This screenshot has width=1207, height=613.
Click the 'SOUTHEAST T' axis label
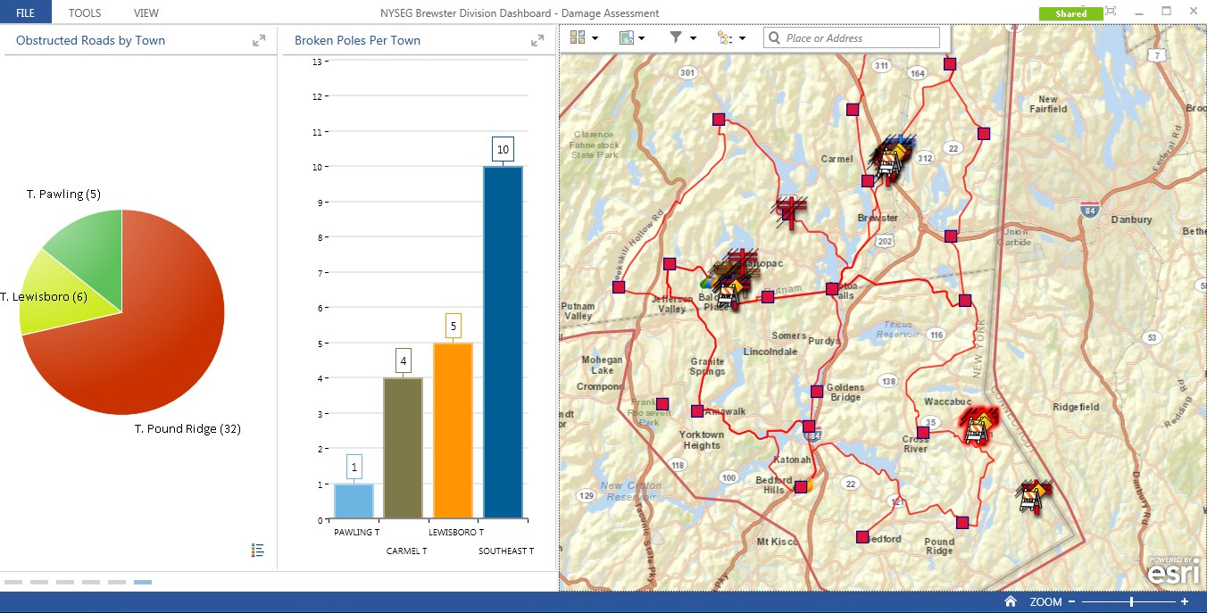click(x=506, y=551)
